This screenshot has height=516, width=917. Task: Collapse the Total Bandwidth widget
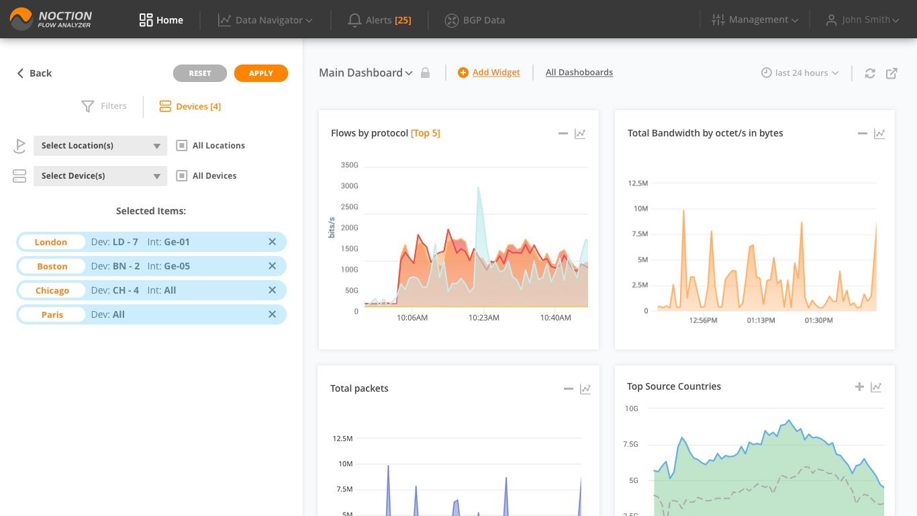pyautogui.click(x=863, y=134)
